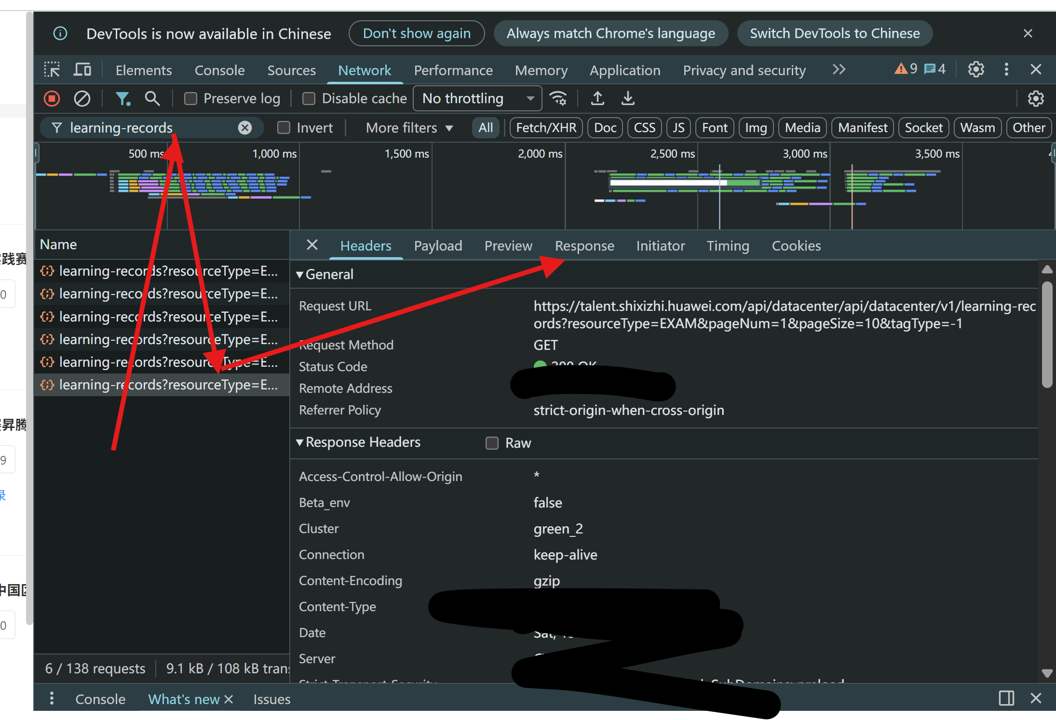Image resolution: width=1056 pixels, height=720 pixels.
Task: Open network search magnifier
Action: click(152, 99)
